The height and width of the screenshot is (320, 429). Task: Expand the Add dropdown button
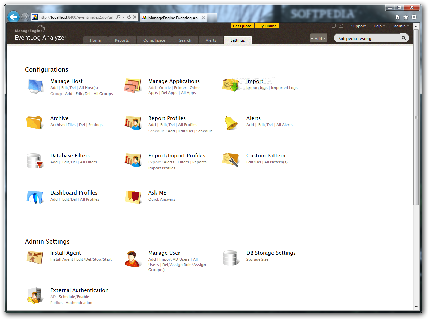click(318, 38)
